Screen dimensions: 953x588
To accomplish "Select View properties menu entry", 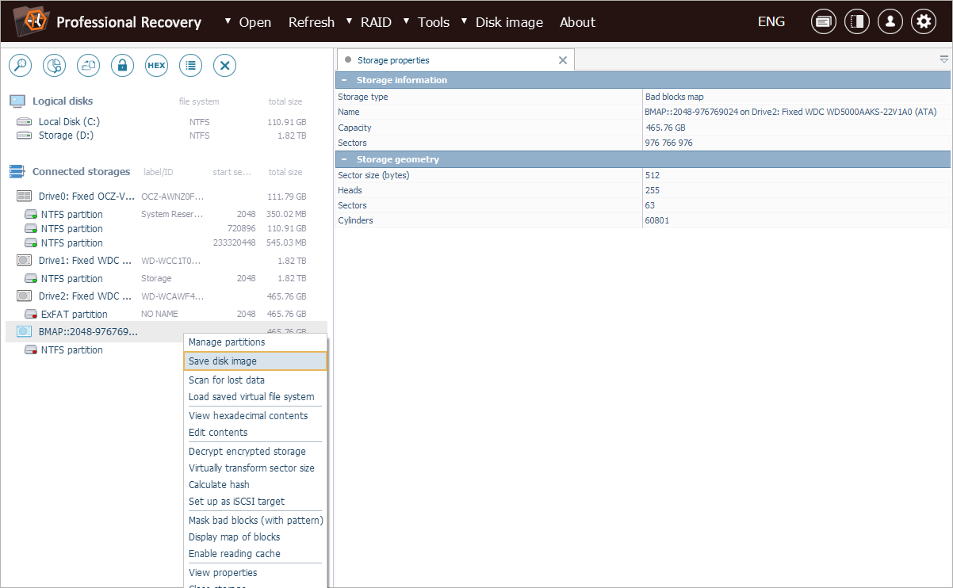I will pos(255,573).
